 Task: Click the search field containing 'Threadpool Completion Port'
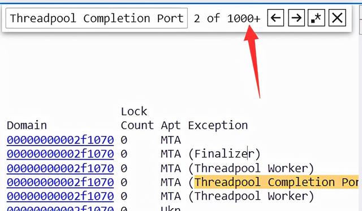point(97,18)
